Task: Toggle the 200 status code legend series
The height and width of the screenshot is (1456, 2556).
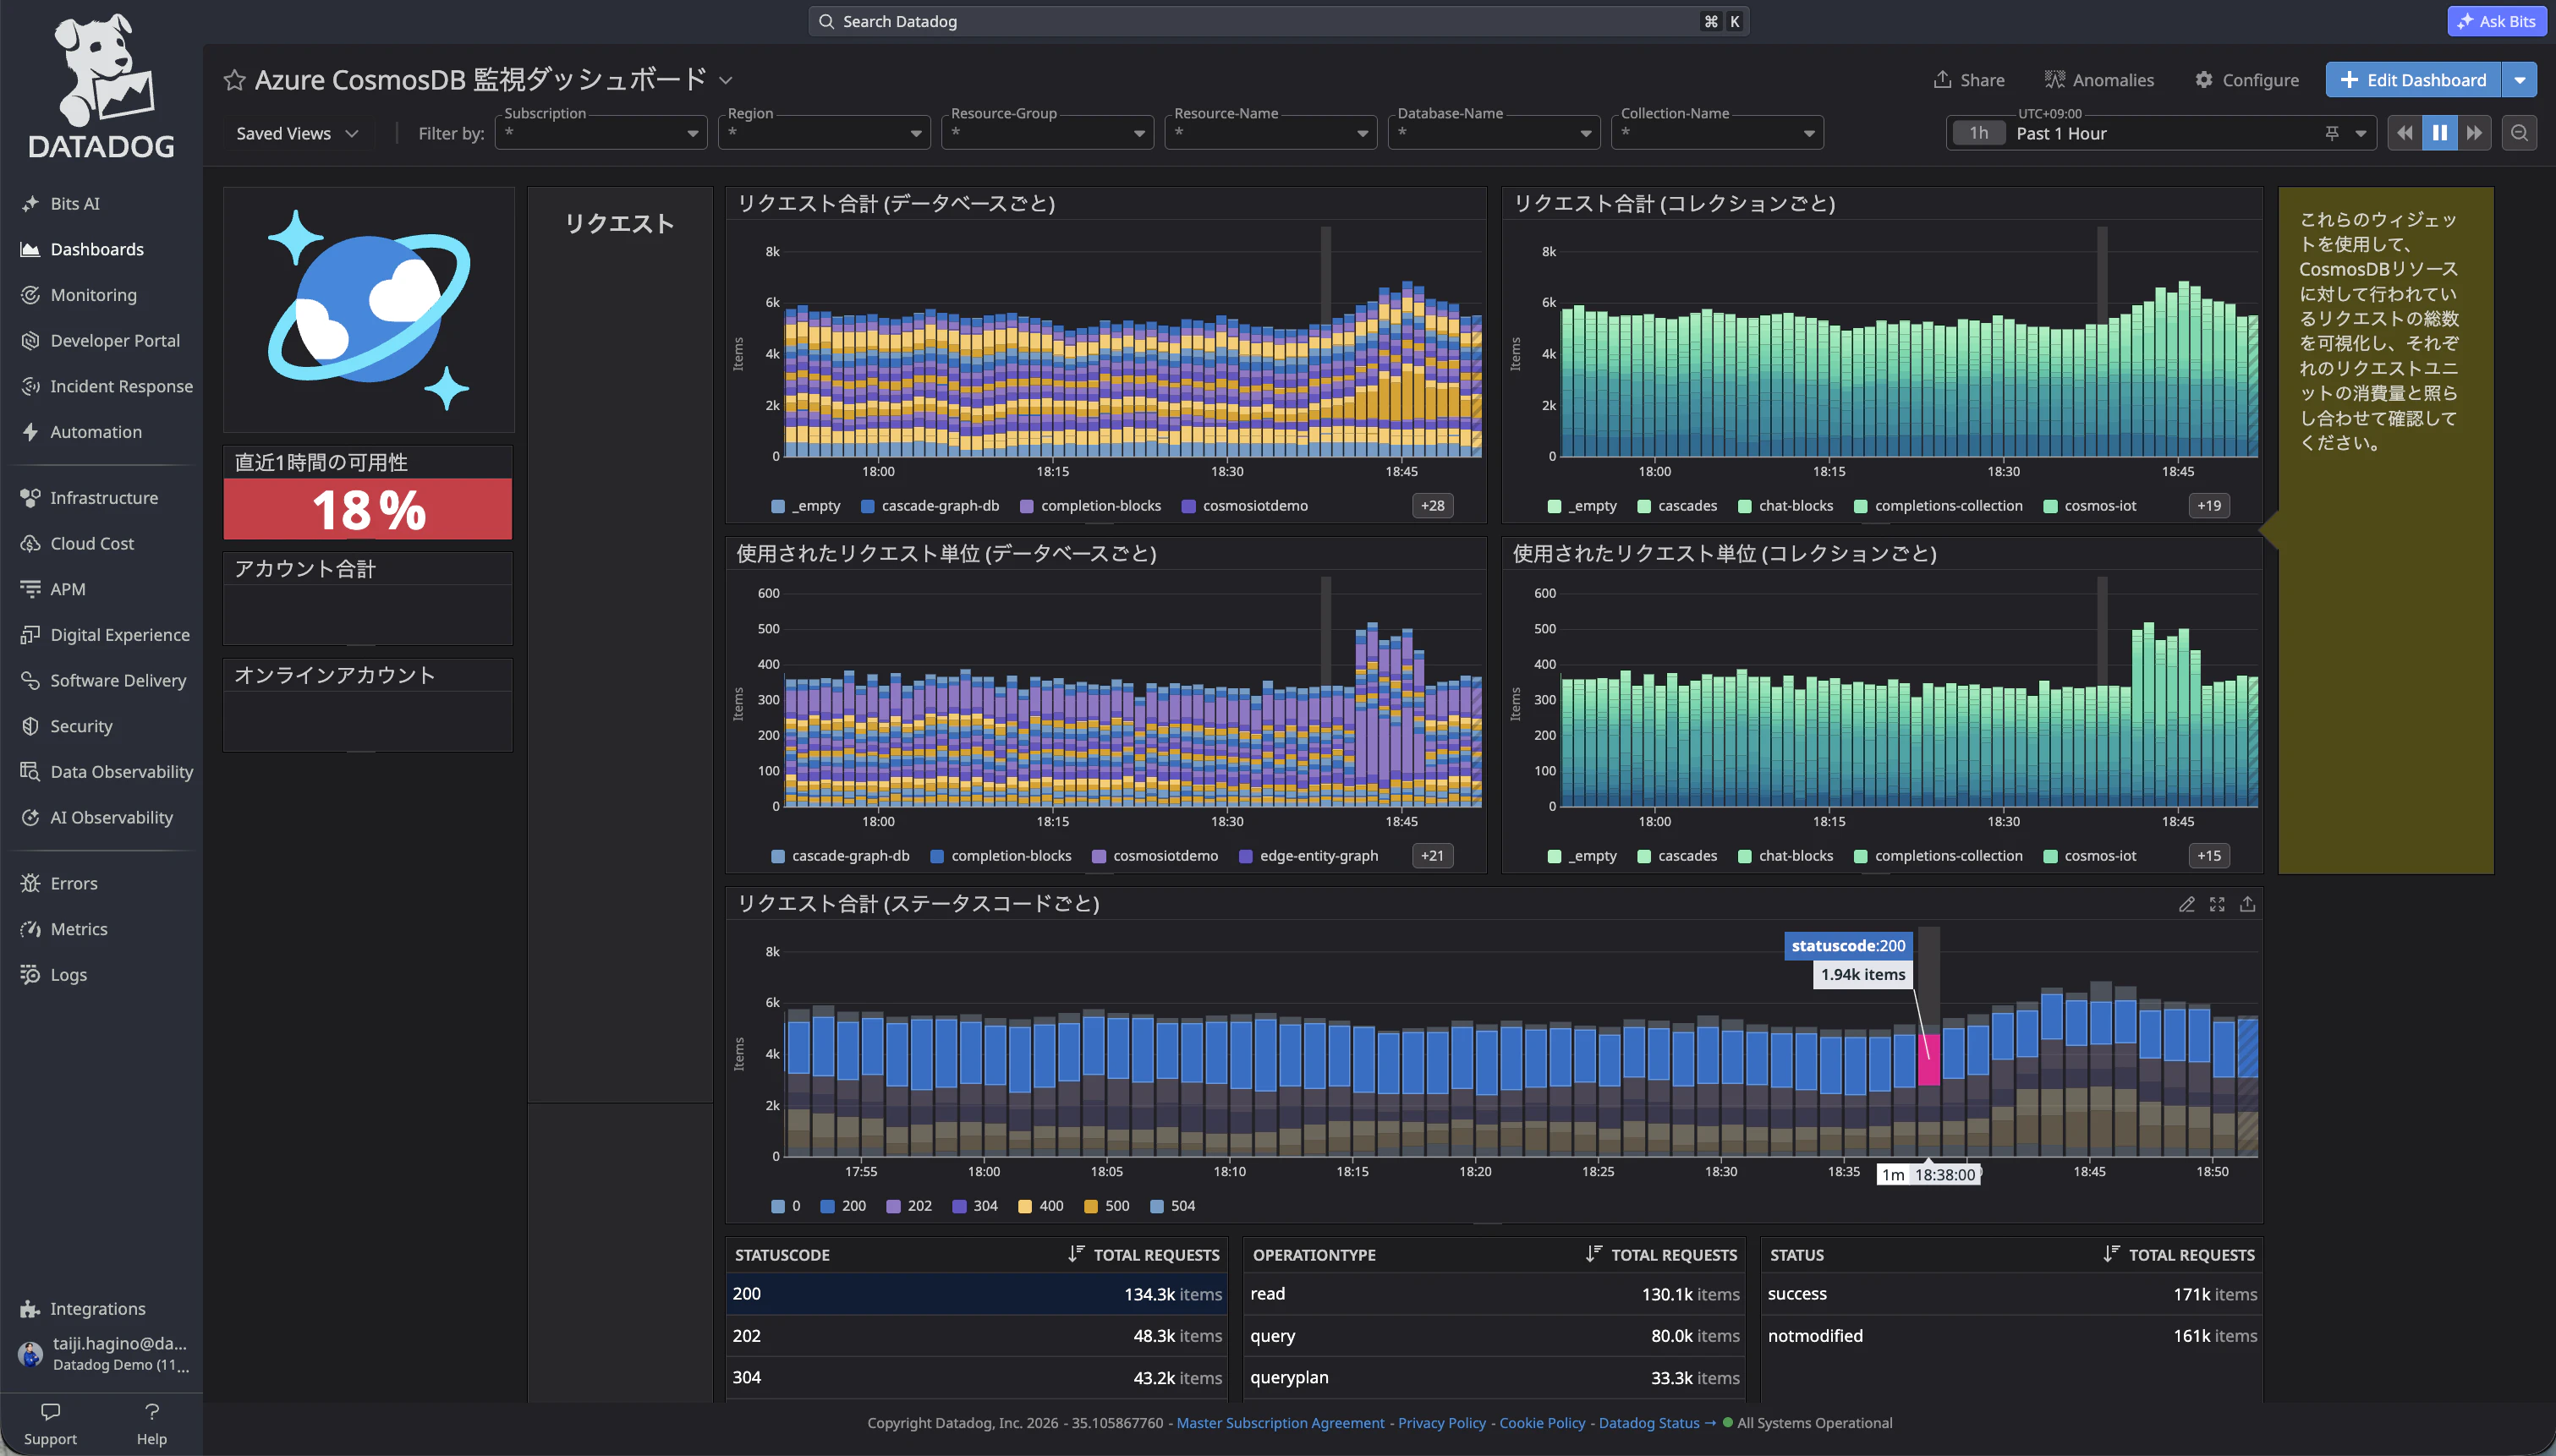Action: tap(843, 1206)
